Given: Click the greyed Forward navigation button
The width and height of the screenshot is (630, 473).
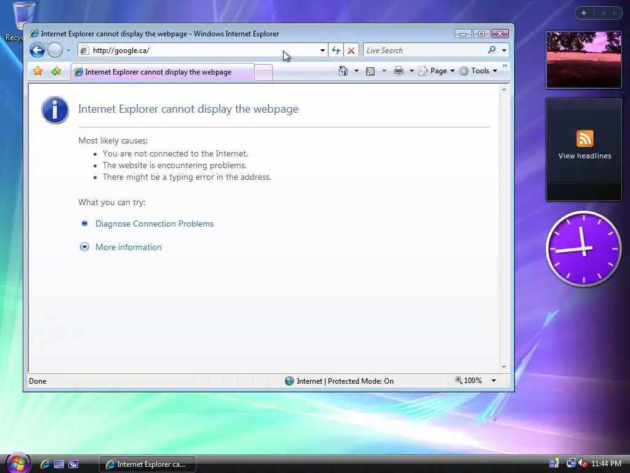Looking at the screenshot, I should click(x=55, y=51).
